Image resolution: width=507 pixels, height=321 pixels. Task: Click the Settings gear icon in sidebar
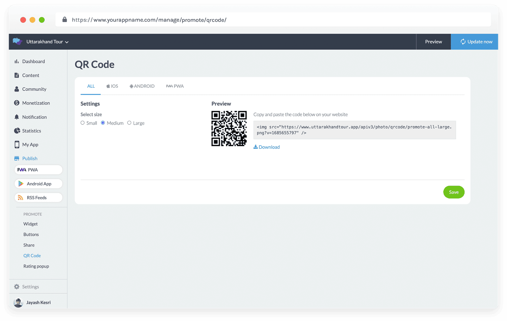click(17, 287)
